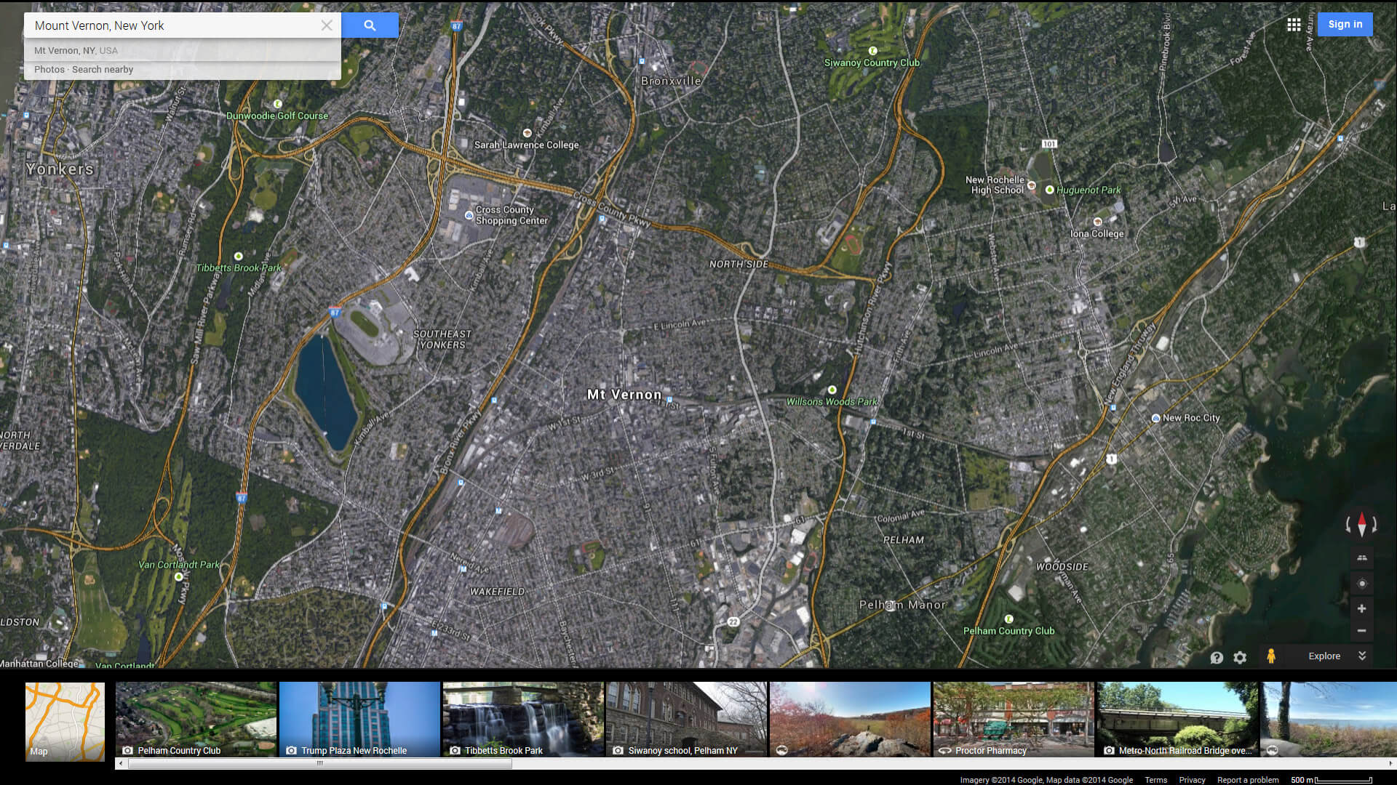Clear the search box with X
1397x785 pixels.
coord(327,25)
